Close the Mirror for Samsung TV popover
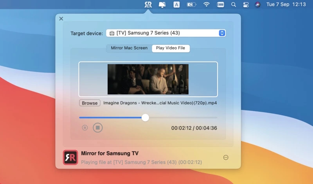The width and height of the screenshot is (313, 184). [61, 18]
